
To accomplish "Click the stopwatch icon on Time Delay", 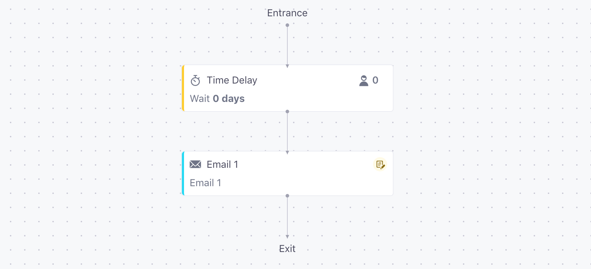I will 195,81.
